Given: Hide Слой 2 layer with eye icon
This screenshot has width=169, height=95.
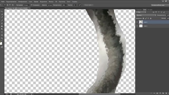Looking at the screenshot, I should (137, 26).
